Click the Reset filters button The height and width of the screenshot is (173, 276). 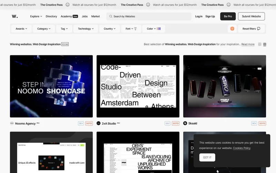(252, 29)
